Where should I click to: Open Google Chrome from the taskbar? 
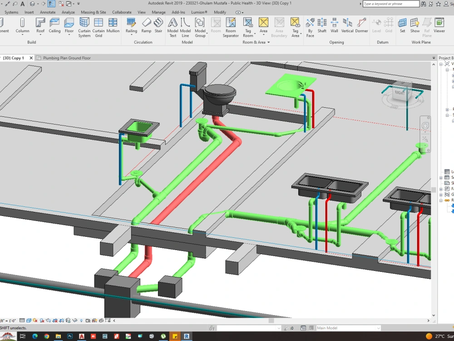(47, 336)
